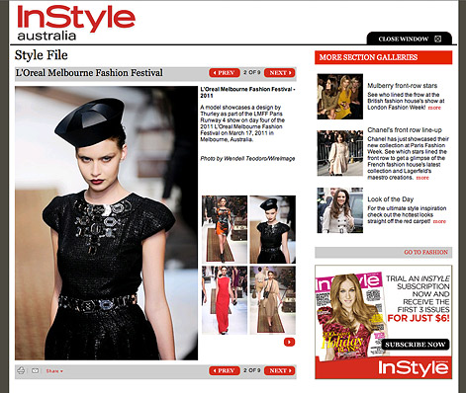This screenshot has width=466, height=393.
Task: Click the top '2 OF 9' counter
Action: pos(252,72)
